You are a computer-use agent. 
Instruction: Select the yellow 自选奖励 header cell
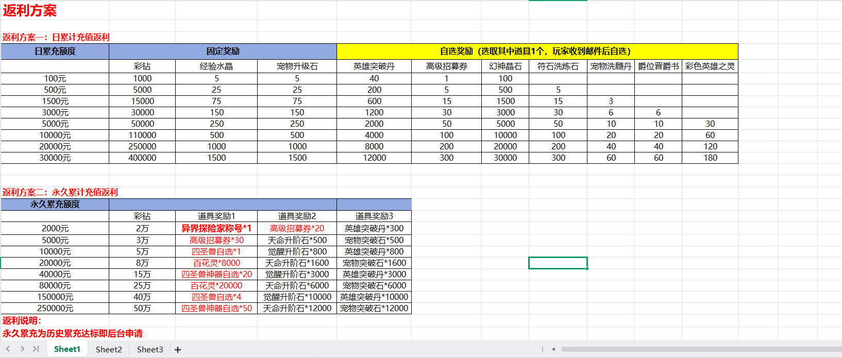point(537,52)
